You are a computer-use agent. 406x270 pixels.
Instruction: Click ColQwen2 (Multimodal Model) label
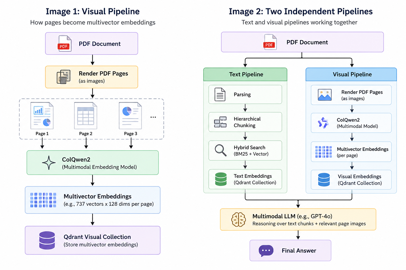coord(357,123)
